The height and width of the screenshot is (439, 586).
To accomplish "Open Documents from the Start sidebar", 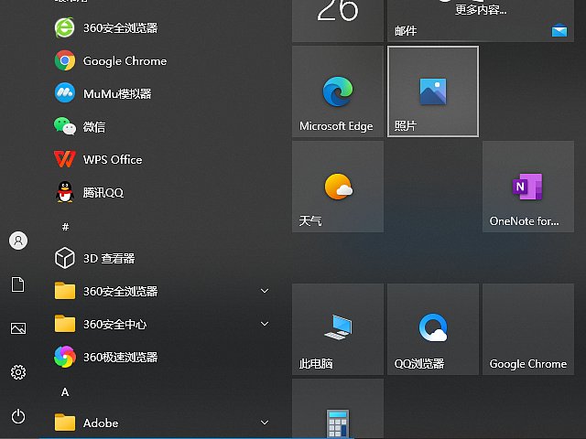I will pos(18,284).
